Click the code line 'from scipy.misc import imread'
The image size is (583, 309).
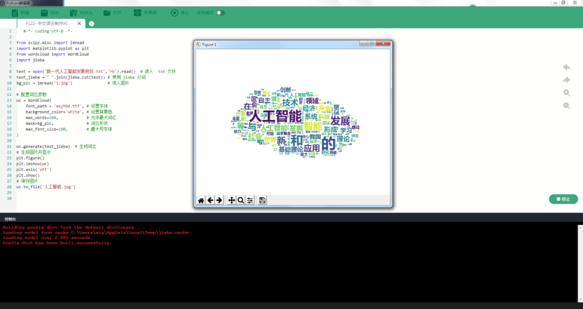pyautogui.click(x=50, y=43)
